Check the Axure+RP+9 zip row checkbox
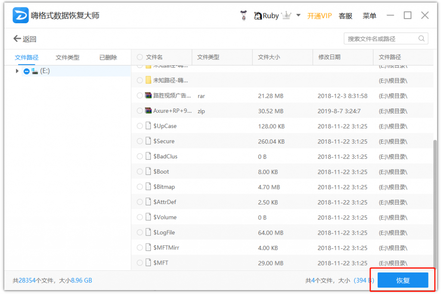 click(140, 111)
